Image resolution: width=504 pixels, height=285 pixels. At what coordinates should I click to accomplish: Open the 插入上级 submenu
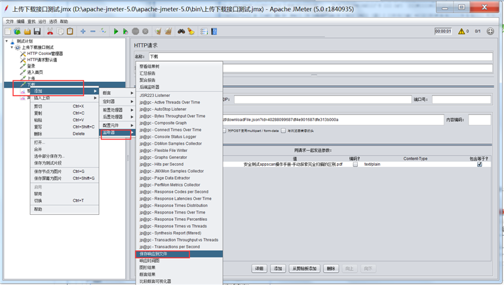click(x=65, y=98)
